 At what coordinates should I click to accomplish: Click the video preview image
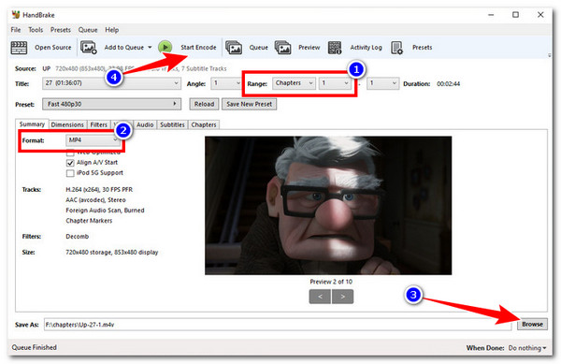click(328, 206)
